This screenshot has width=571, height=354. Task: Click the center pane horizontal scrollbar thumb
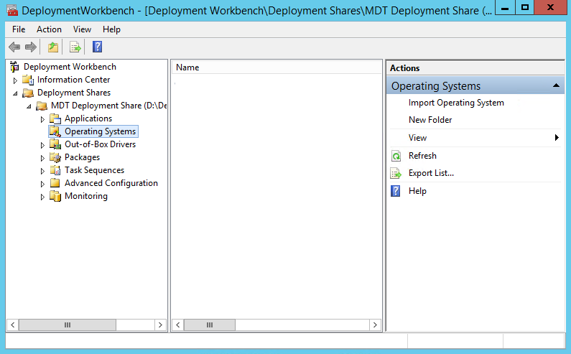pos(210,325)
